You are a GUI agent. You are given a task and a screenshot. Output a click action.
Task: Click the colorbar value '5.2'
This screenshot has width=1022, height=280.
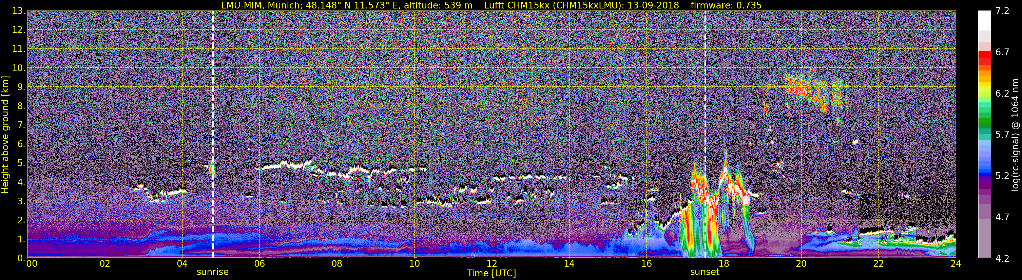[x=1002, y=176]
